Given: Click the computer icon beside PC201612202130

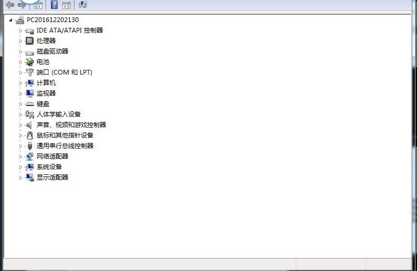Looking at the screenshot, I should tap(20, 20).
